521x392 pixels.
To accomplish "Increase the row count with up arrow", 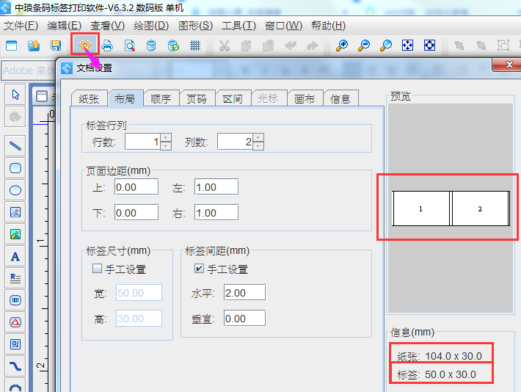I will coord(166,138).
